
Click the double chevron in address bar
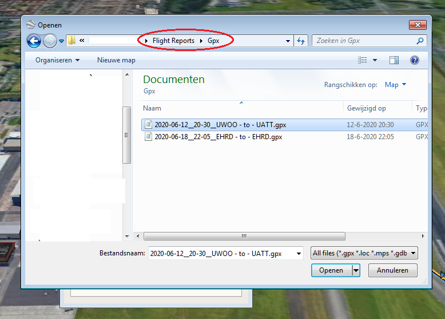click(x=82, y=40)
